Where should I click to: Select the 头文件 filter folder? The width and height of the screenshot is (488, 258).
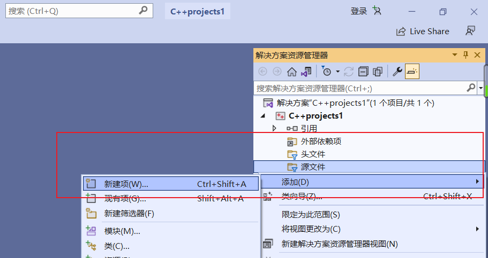click(x=306, y=154)
